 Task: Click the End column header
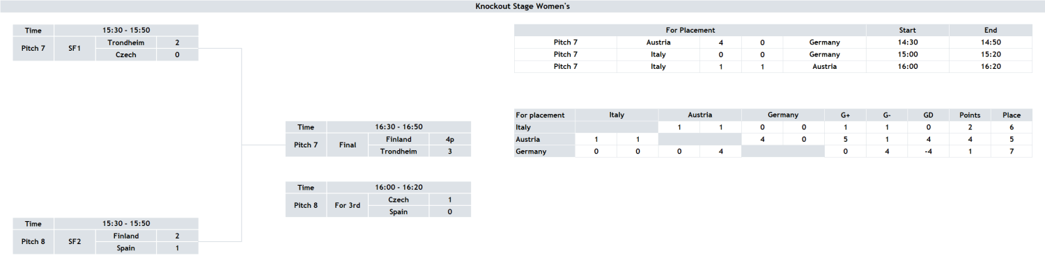(991, 30)
